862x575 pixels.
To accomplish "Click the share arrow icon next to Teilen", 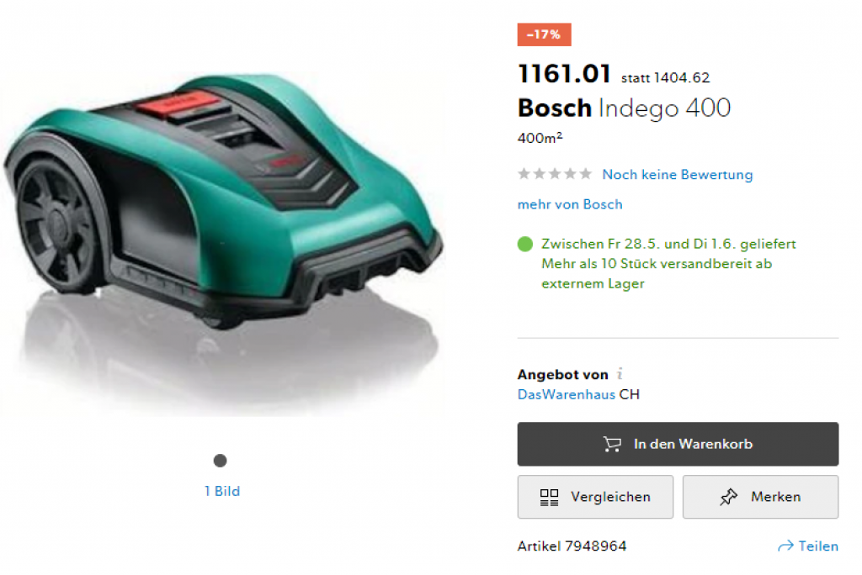I will 785,546.
